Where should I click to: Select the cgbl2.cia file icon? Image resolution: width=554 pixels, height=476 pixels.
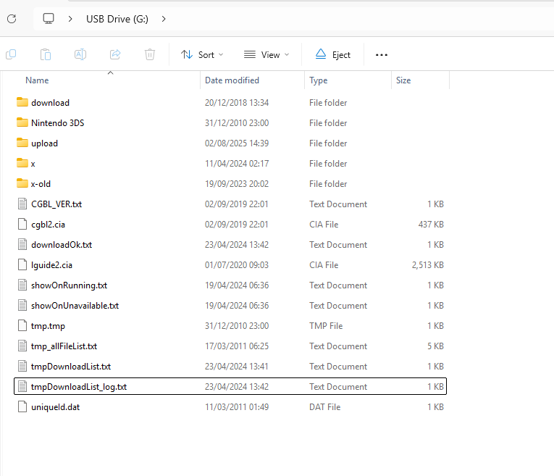coord(22,225)
